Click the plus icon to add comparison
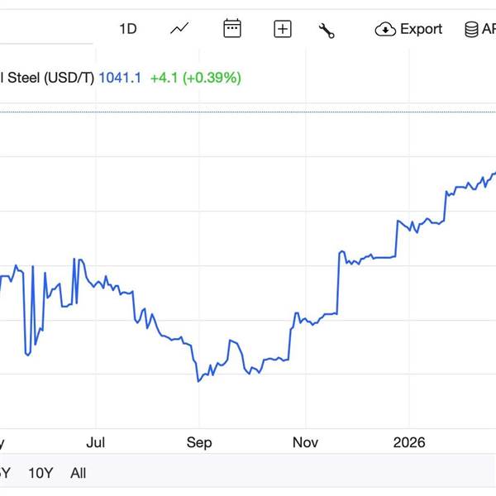The image size is (496, 496). coord(283,30)
